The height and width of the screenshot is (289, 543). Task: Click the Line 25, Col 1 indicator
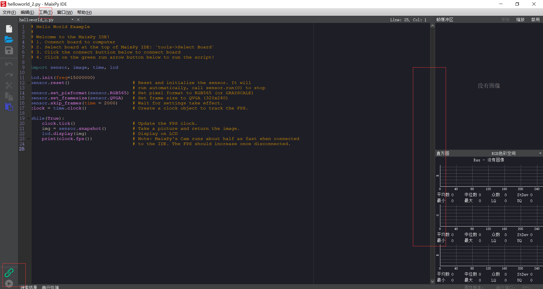point(408,20)
